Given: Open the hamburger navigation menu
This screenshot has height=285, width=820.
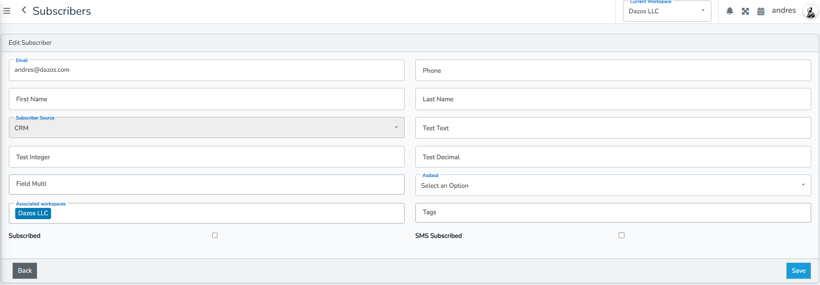Looking at the screenshot, I should coord(7,11).
